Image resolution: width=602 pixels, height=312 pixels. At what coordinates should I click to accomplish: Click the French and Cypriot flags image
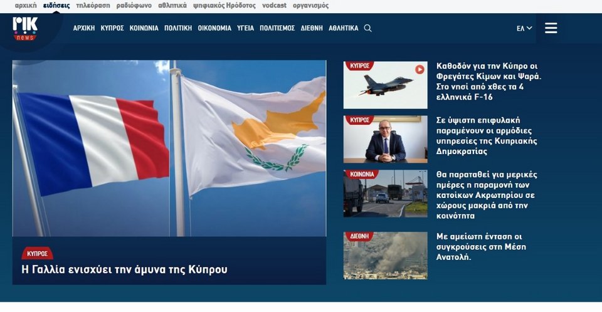[169, 148]
